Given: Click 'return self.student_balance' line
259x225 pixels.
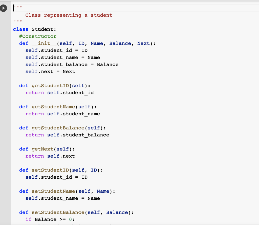Looking at the screenshot, I should (x=67, y=135).
